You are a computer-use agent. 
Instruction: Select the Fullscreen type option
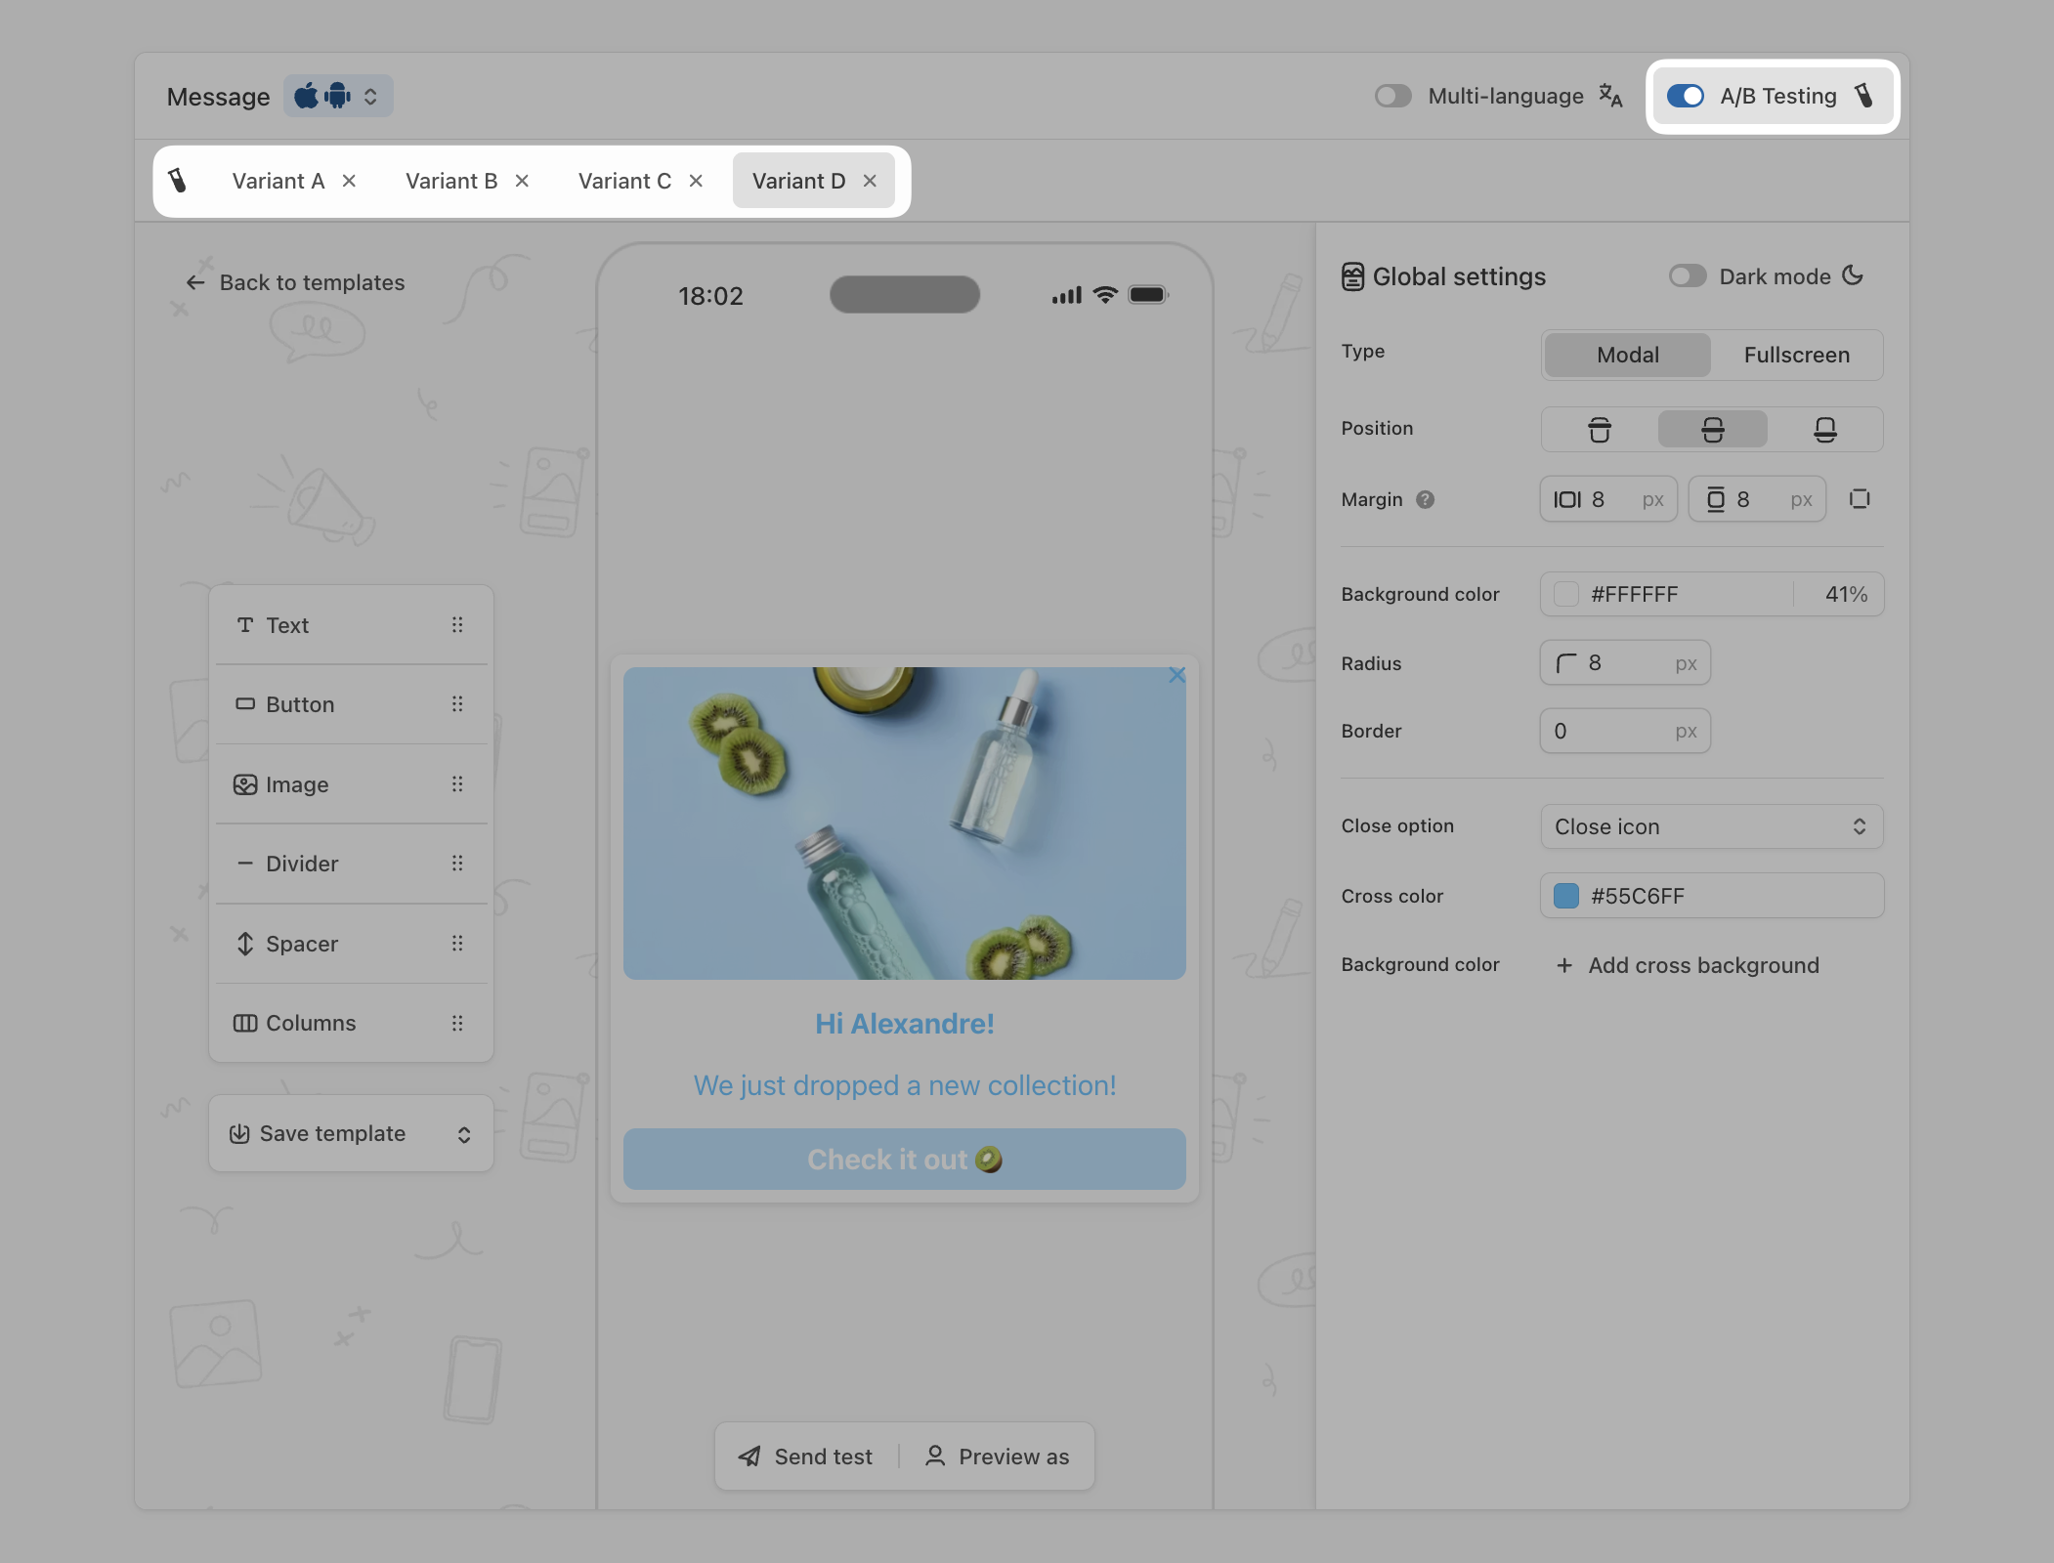[x=1796, y=355]
